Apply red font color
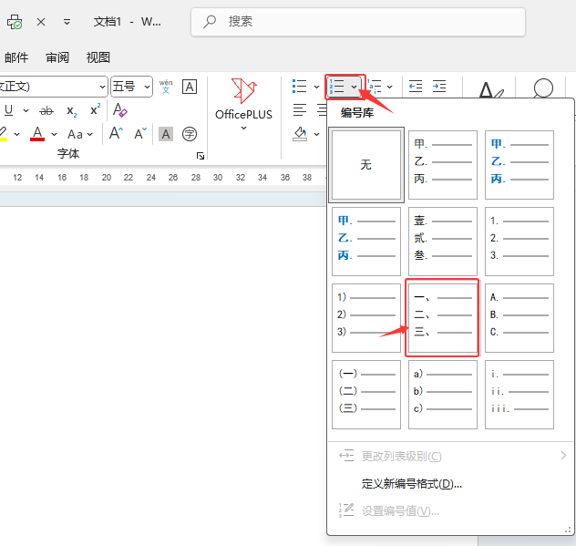 click(37, 134)
